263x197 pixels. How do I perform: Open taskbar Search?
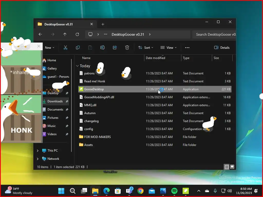click(73, 191)
